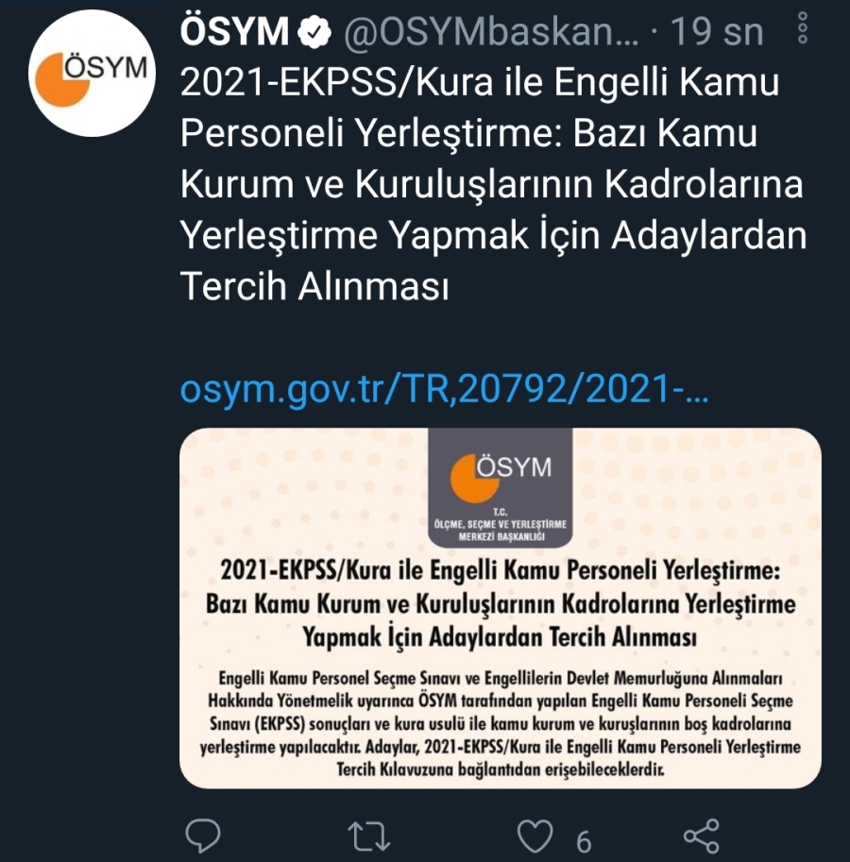850x862 pixels.
Task: Click the tweet body text to expand the tweet
Action: 493,185
